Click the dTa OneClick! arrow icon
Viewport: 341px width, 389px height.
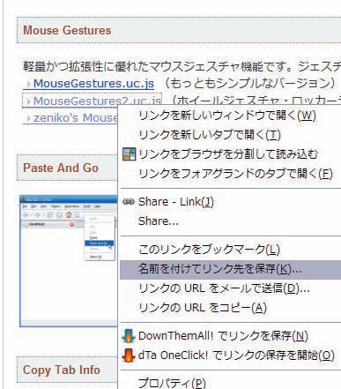coord(129,355)
